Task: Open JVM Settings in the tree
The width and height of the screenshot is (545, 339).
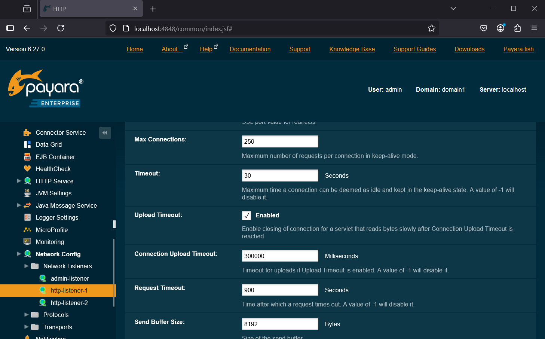Action: (53, 193)
